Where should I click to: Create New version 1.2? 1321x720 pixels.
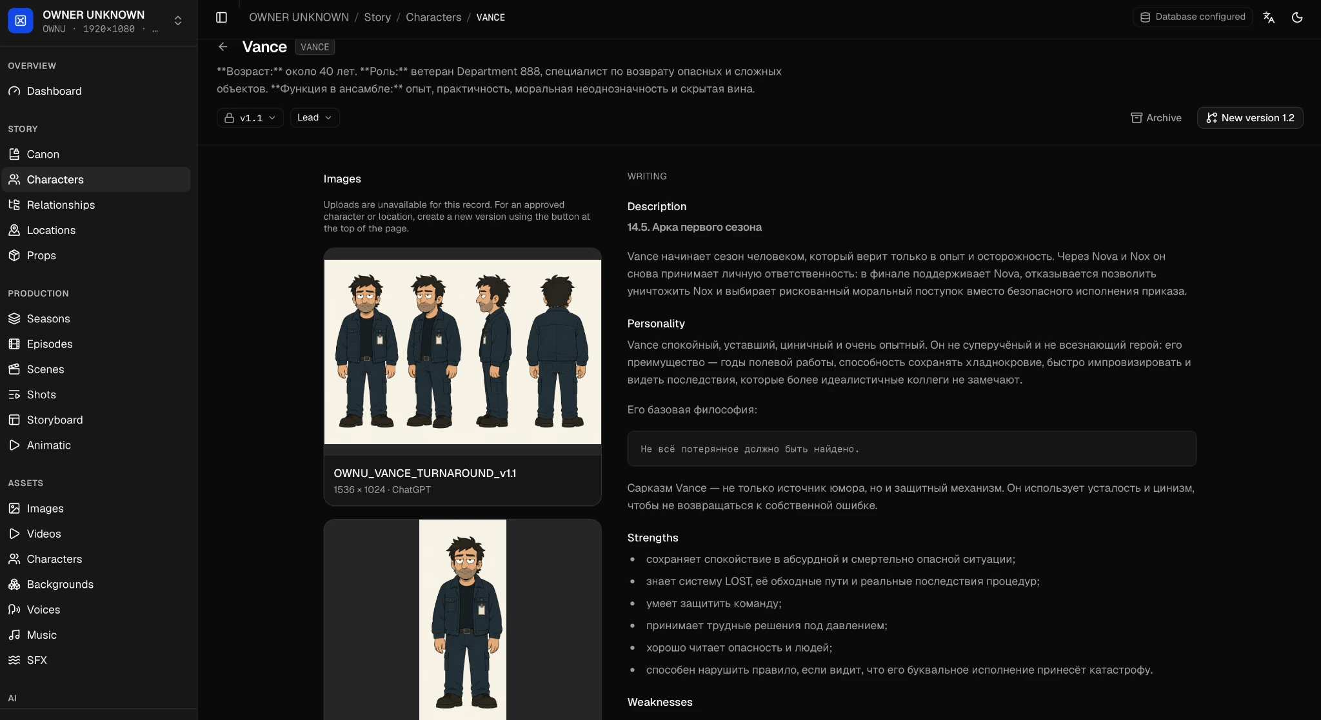(1250, 118)
